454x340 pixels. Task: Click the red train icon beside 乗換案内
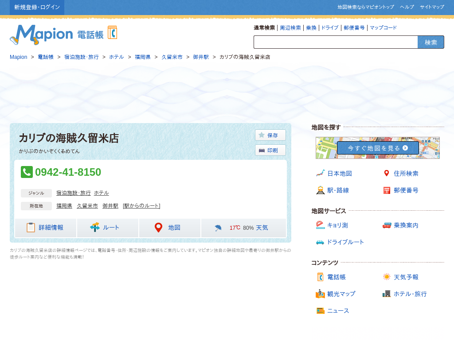387,225
